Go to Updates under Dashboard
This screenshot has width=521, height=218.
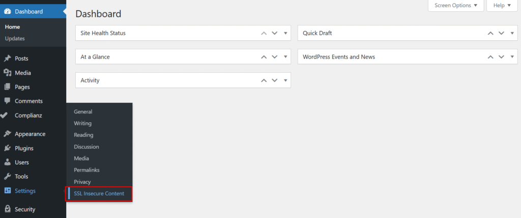(x=15, y=38)
